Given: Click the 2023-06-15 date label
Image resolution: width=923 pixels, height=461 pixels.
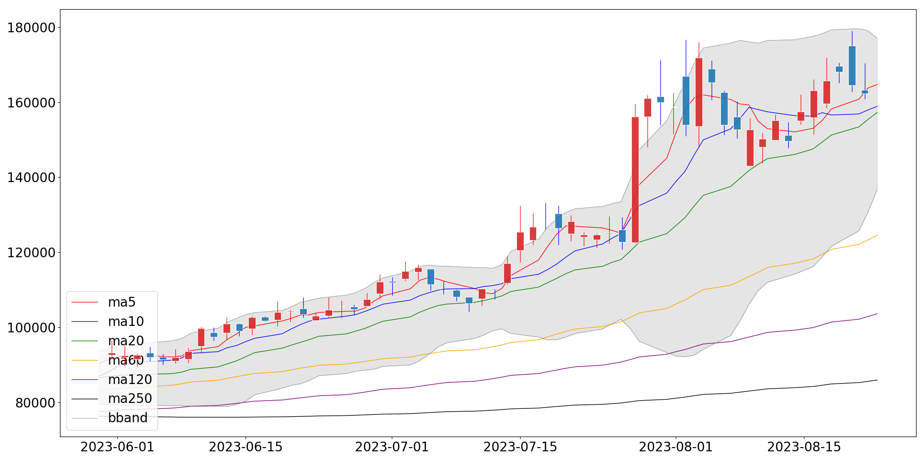Looking at the screenshot, I should (x=246, y=448).
